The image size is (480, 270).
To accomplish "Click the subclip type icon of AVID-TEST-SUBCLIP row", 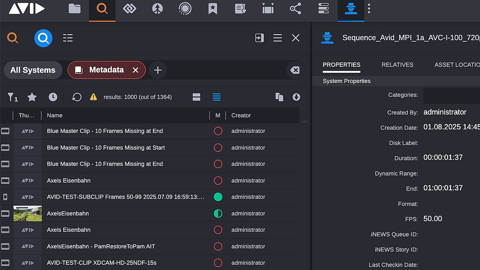I will (x=5, y=197).
